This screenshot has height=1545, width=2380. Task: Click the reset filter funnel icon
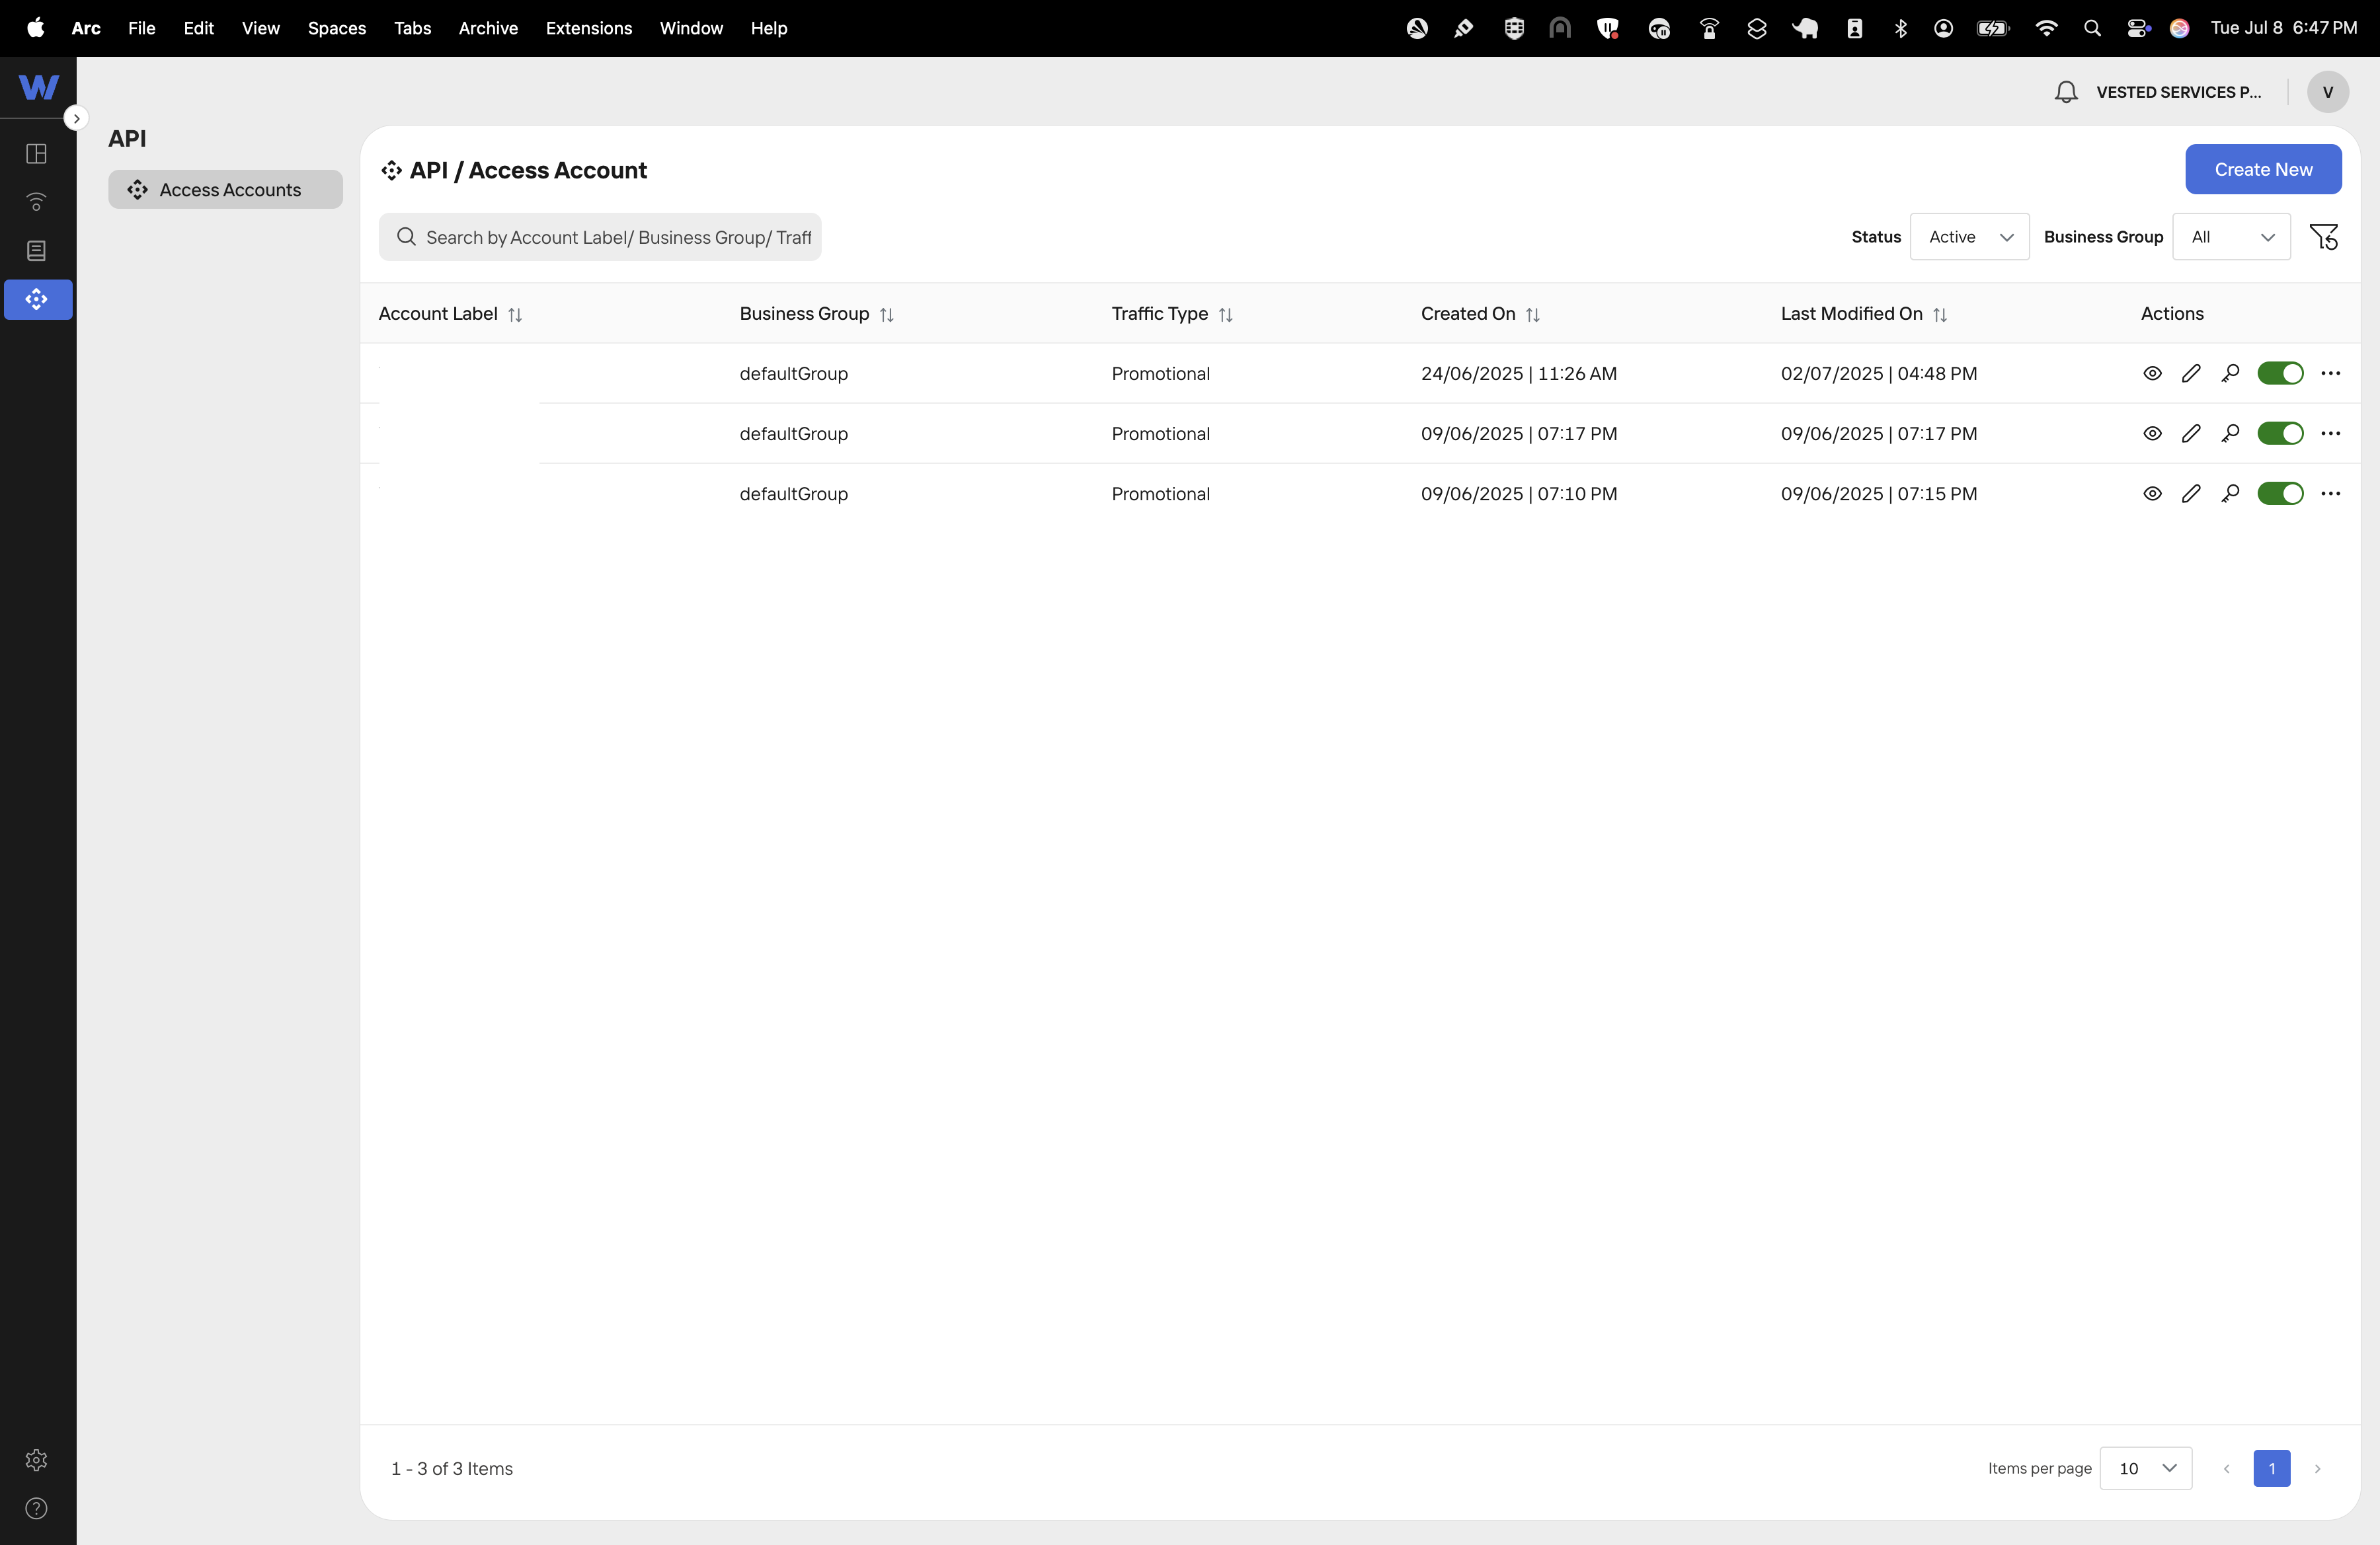(x=2323, y=237)
